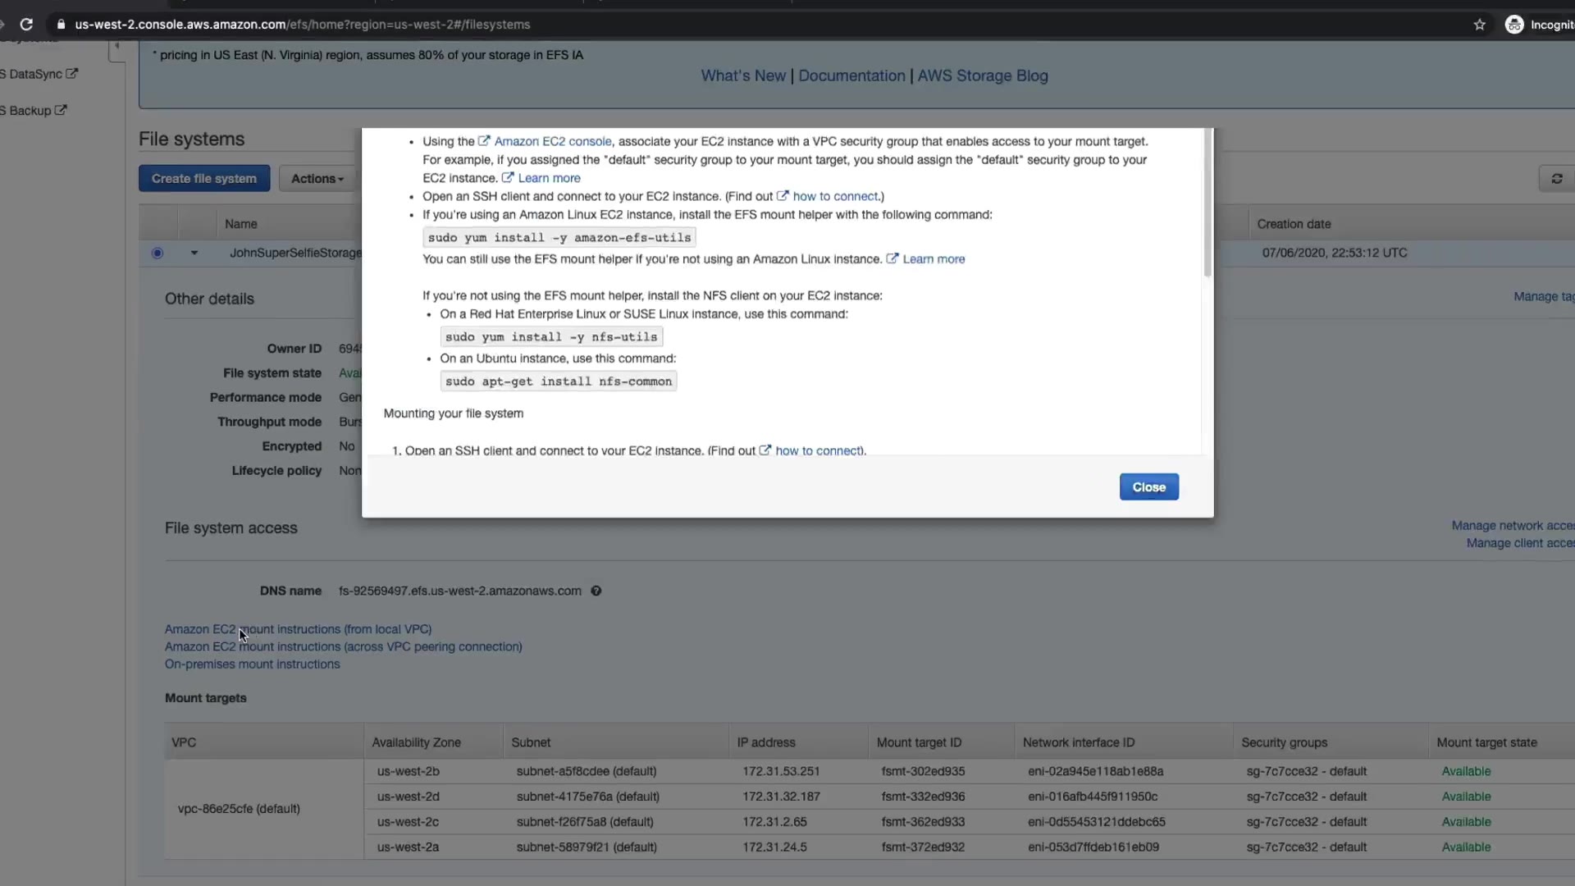Click the Incognito profile icon

point(1513,25)
